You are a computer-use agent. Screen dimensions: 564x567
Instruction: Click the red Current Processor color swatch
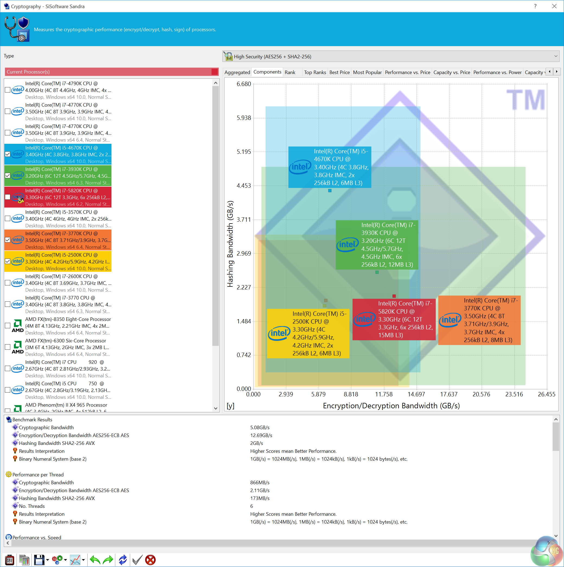(214, 72)
